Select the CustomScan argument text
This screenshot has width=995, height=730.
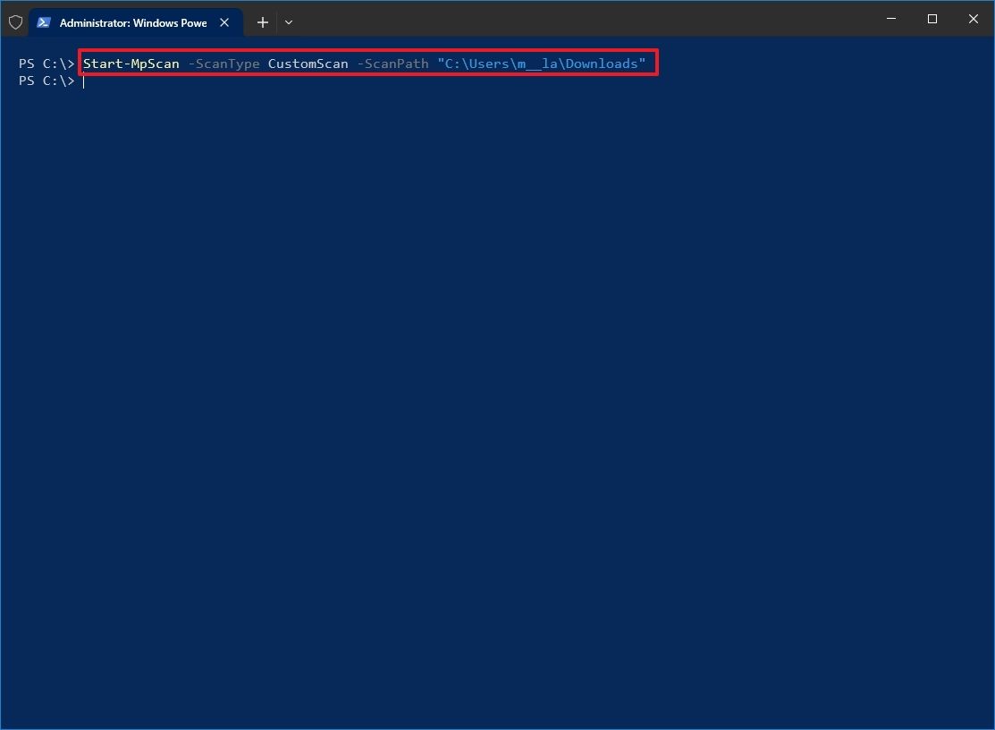coord(308,64)
